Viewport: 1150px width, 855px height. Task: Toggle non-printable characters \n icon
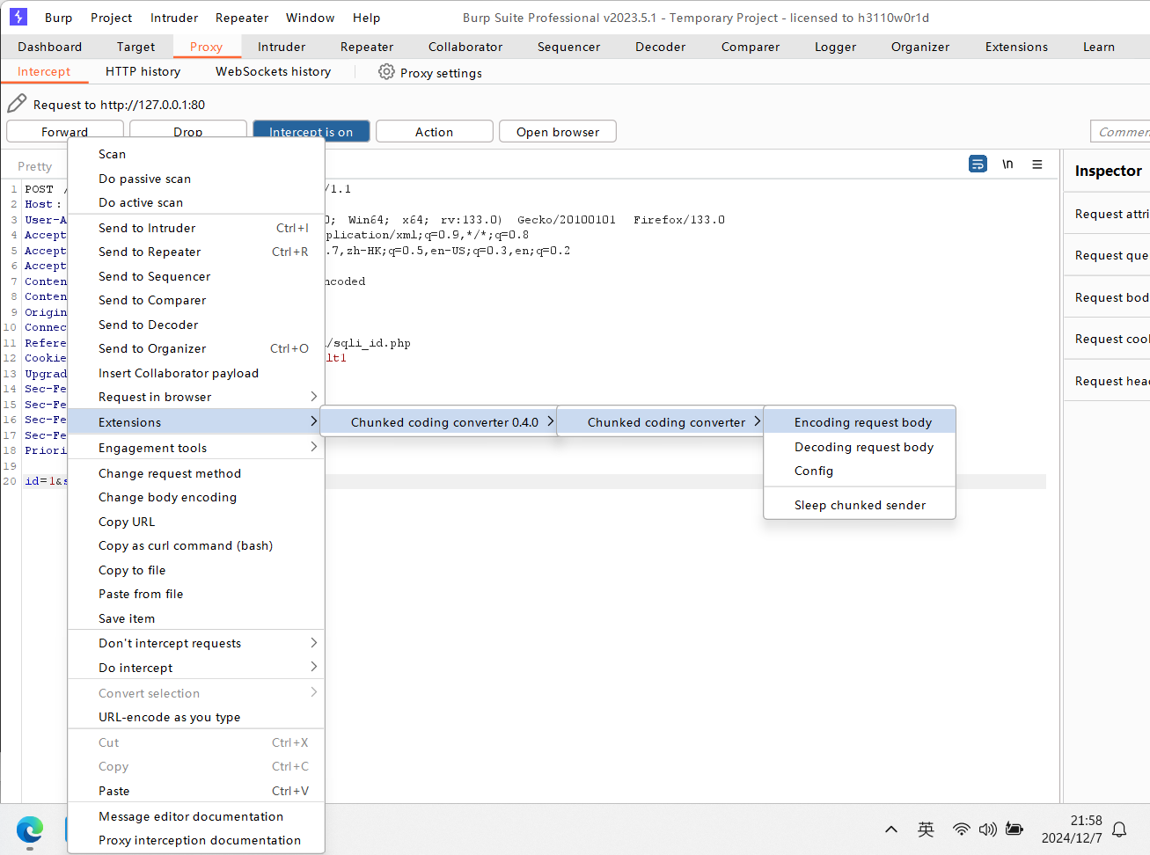pos(1007,164)
